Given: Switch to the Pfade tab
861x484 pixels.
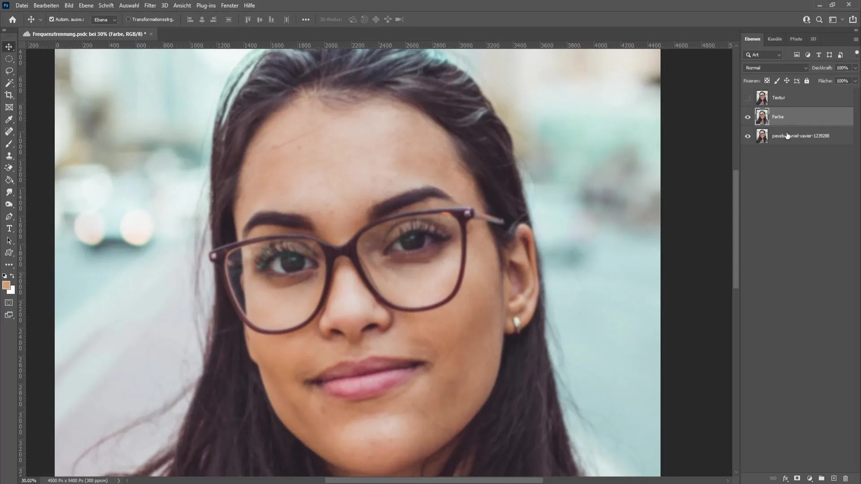Looking at the screenshot, I should coord(796,39).
